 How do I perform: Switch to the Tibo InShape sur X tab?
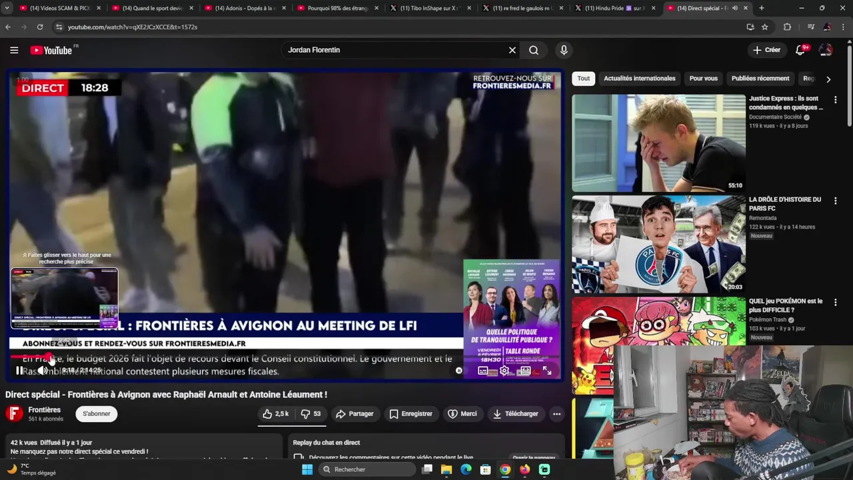430,8
